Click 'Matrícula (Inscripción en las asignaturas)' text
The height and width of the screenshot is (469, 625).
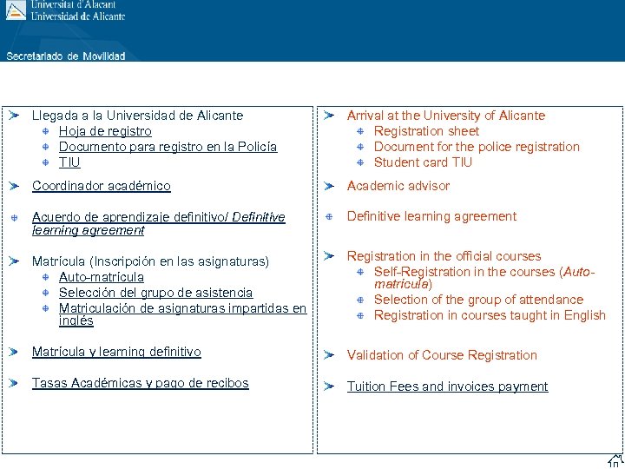pyautogui.click(x=150, y=261)
